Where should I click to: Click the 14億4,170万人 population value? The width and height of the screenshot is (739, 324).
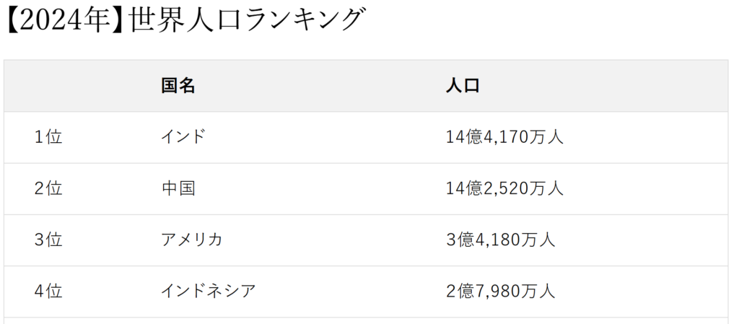coord(504,137)
